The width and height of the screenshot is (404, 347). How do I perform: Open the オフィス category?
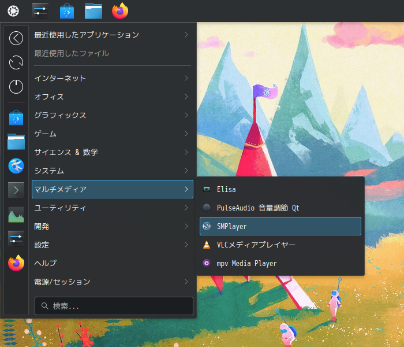tap(113, 97)
